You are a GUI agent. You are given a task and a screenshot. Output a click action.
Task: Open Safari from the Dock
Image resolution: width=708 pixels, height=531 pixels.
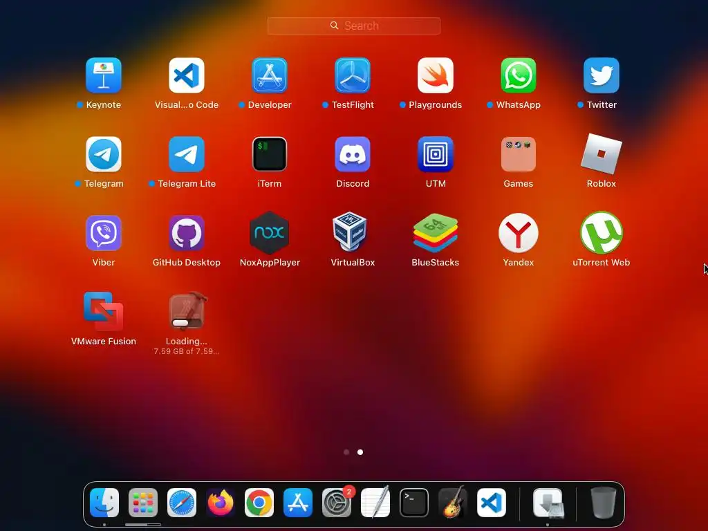(x=182, y=503)
